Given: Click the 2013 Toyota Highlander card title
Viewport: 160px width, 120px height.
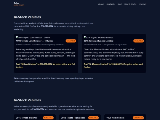Looking at the screenshot, I should [x=73, y=118].
